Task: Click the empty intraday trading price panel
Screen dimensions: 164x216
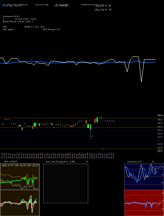Action: (66, 183)
